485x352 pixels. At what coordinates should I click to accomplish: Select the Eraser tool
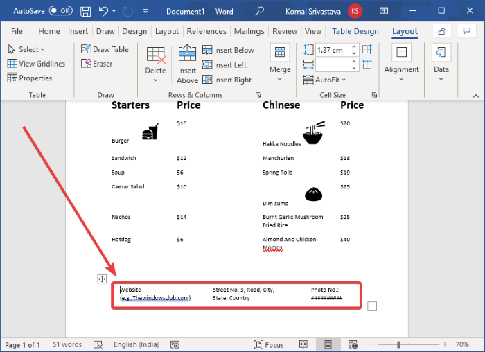[x=97, y=64]
